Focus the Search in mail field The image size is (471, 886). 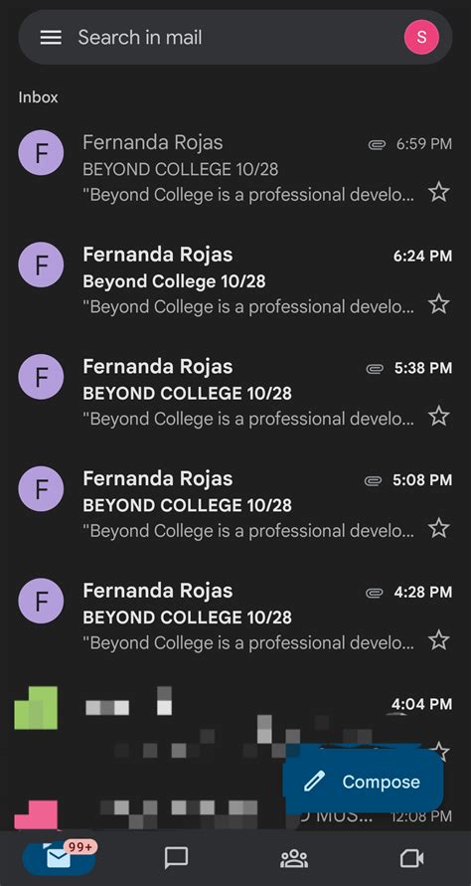(x=235, y=38)
